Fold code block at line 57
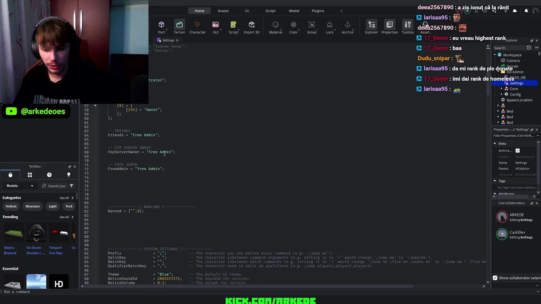Viewport: 541px width, 304px height. [x=95, y=106]
